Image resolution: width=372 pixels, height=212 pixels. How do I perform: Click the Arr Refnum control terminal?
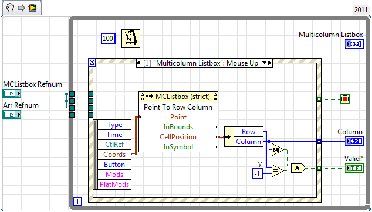point(12,115)
